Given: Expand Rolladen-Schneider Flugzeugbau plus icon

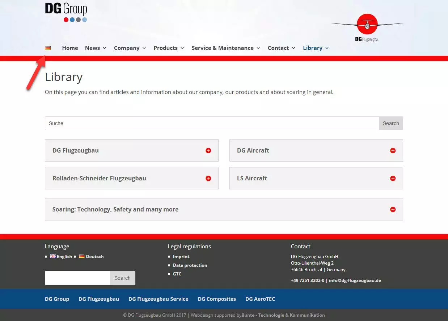Looking at the screenshot, I should click(x=208, y=178).
